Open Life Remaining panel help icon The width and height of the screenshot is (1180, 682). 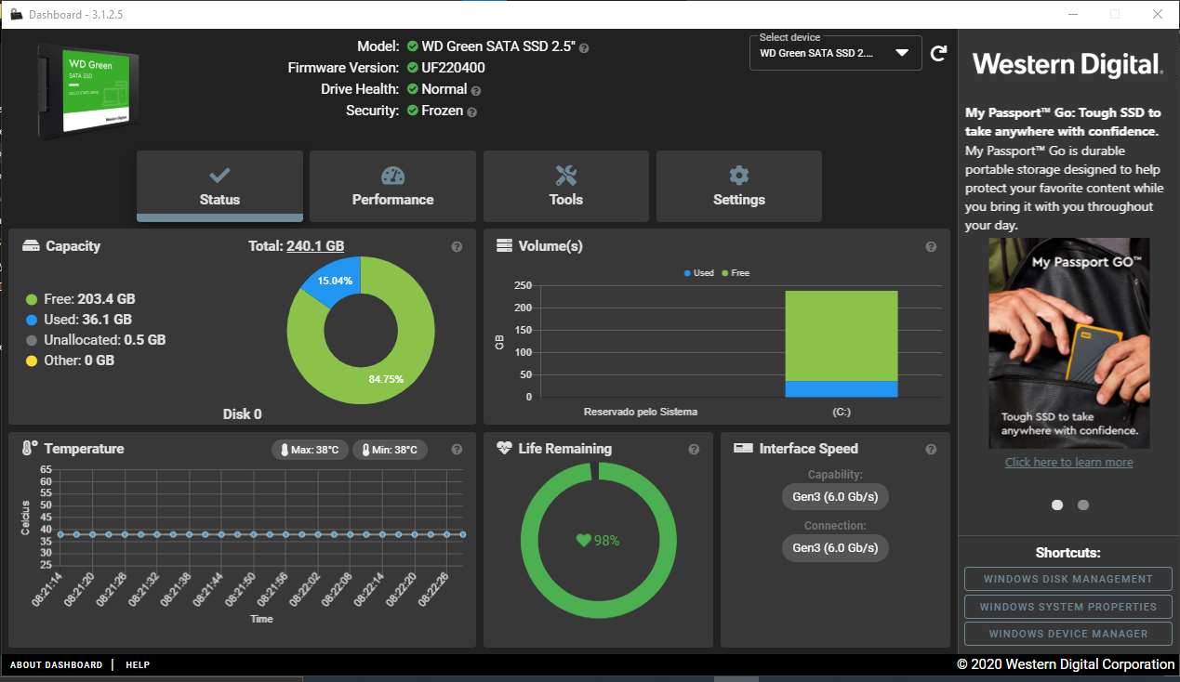(x=694, y=450)
